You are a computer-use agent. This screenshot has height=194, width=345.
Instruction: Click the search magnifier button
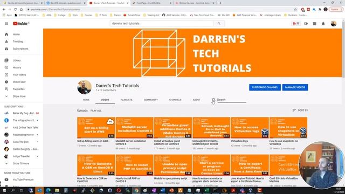coord(219,24)
